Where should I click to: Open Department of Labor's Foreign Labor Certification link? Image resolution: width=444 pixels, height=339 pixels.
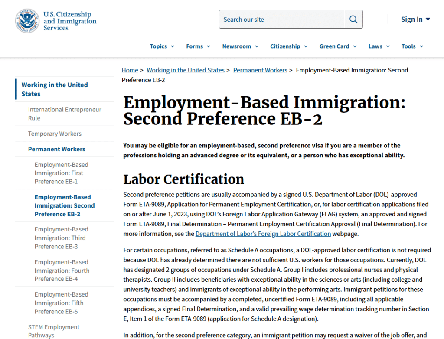pos(263,234)
